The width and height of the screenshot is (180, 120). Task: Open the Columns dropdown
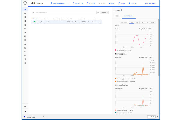pyautogui.click(x=104, y=13)
